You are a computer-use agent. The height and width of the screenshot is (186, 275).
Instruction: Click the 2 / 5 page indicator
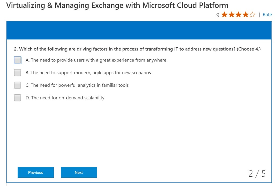click(257, 174)
